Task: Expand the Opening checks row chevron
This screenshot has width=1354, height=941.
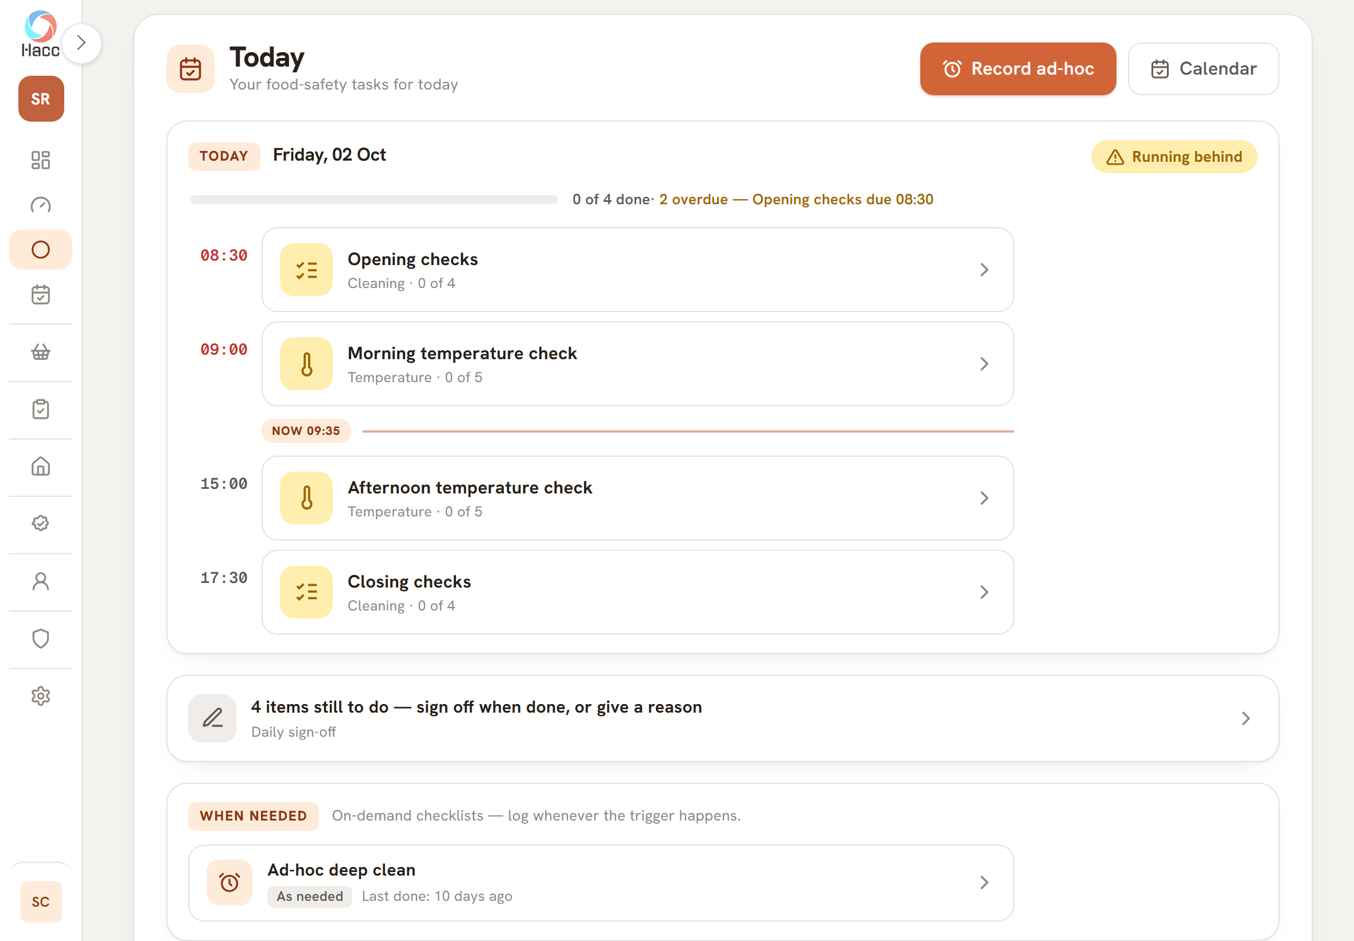Action: coord(984,270)
